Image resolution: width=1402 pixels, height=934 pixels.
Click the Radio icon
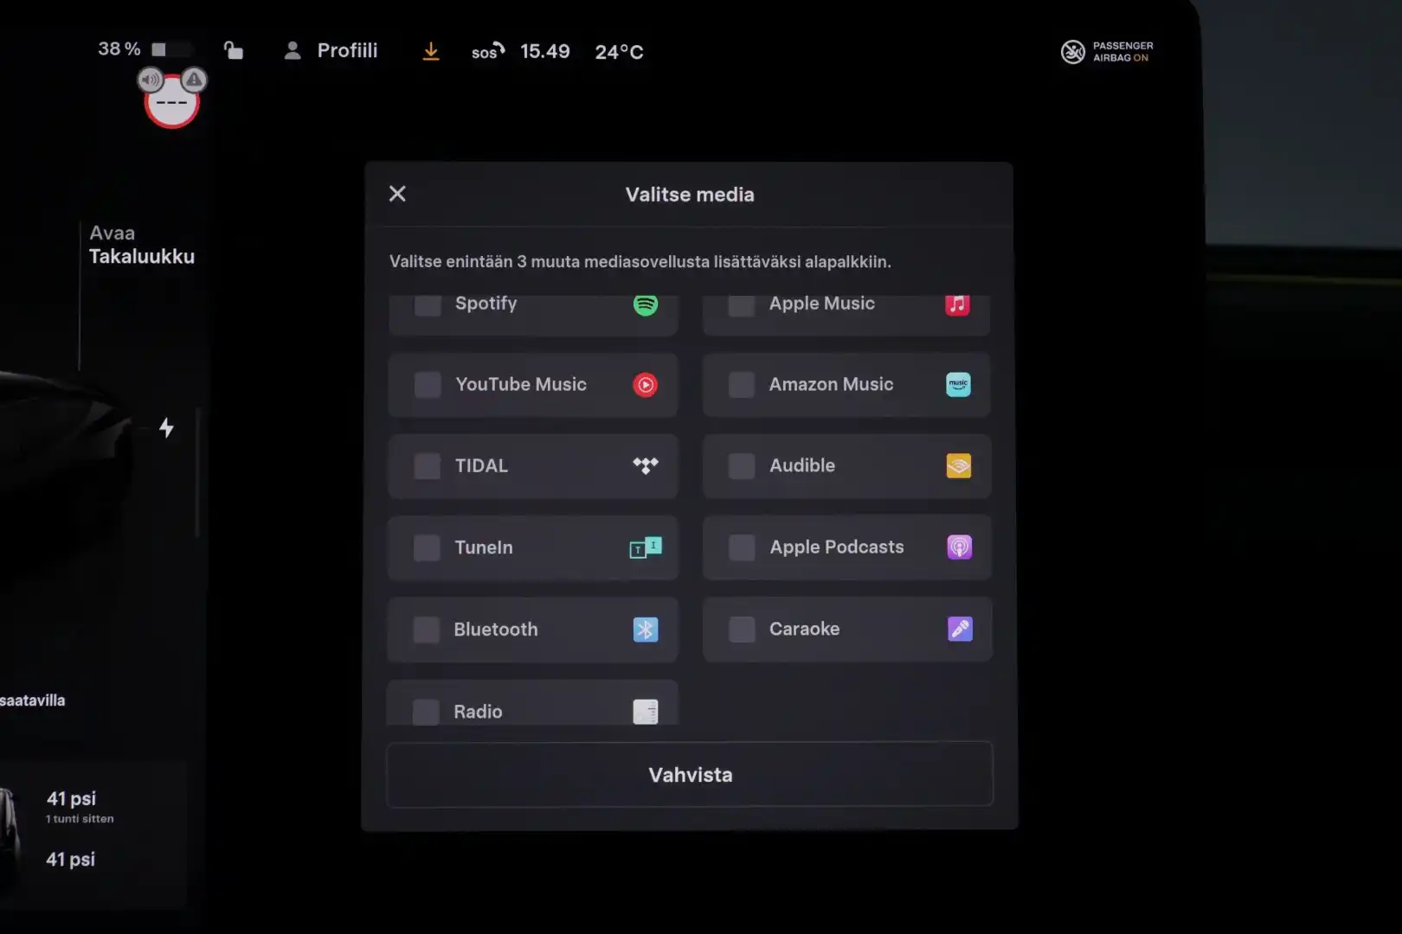point(646,712)
